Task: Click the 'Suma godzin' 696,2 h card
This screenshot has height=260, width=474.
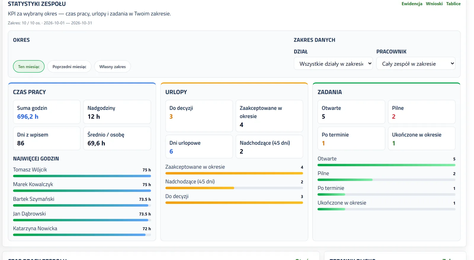Action: [x=47, y=112]
